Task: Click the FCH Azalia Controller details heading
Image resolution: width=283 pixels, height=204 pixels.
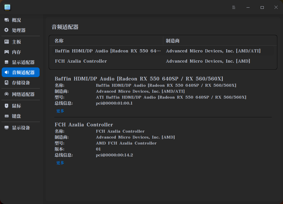Action: pyautogui.click(x=84, y=125)
